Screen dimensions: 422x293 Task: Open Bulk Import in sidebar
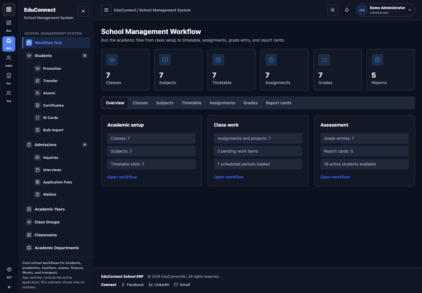(x=61, y=130)
